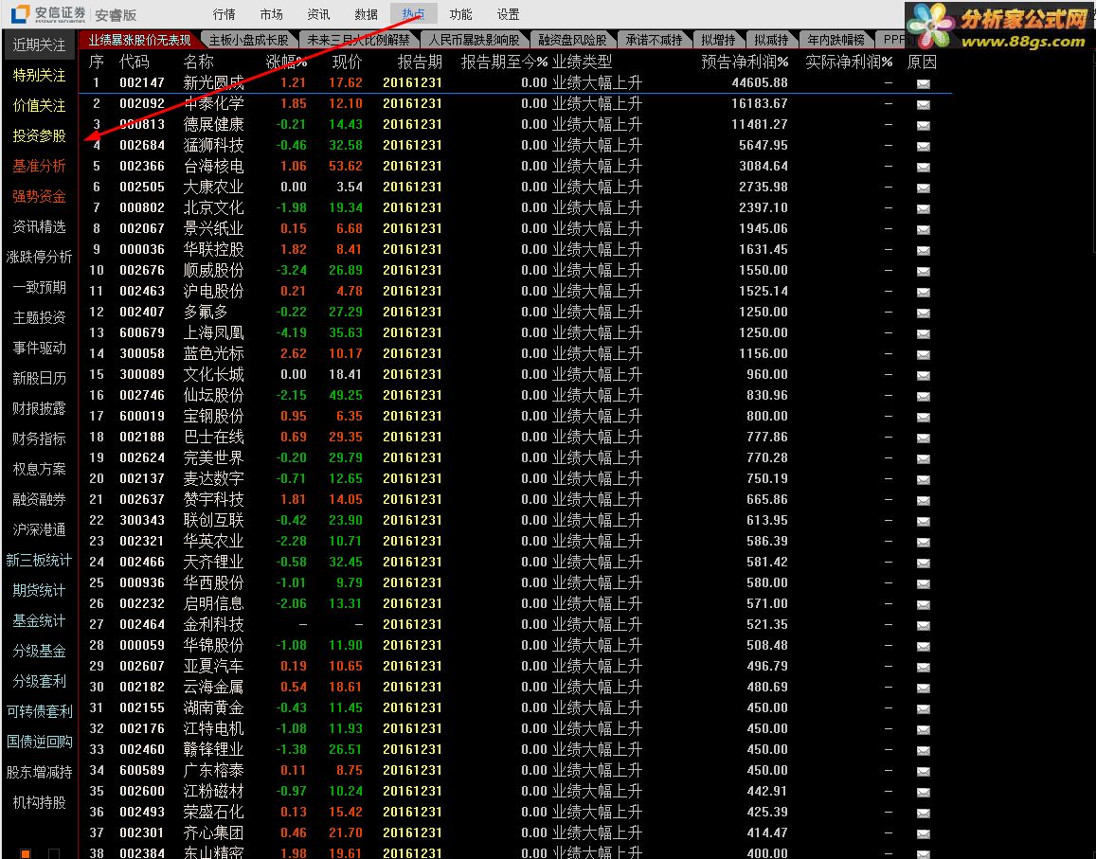
Task: Click net profit value 44605.88
Action: click(x=759, y=82)
